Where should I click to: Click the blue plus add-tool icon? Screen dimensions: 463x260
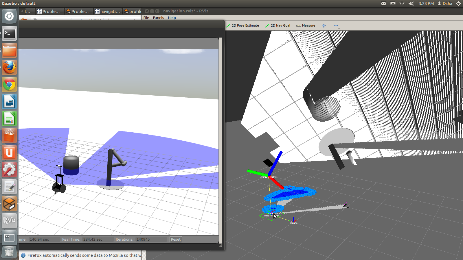pos(324,26)
